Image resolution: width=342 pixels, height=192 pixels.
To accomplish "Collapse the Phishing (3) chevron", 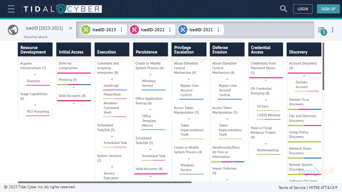I will click(74, 88).
